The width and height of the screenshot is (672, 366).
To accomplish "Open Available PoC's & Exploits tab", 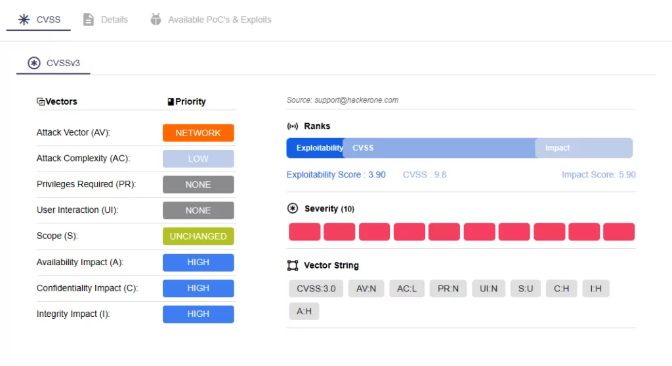I will tap(211, 20).
